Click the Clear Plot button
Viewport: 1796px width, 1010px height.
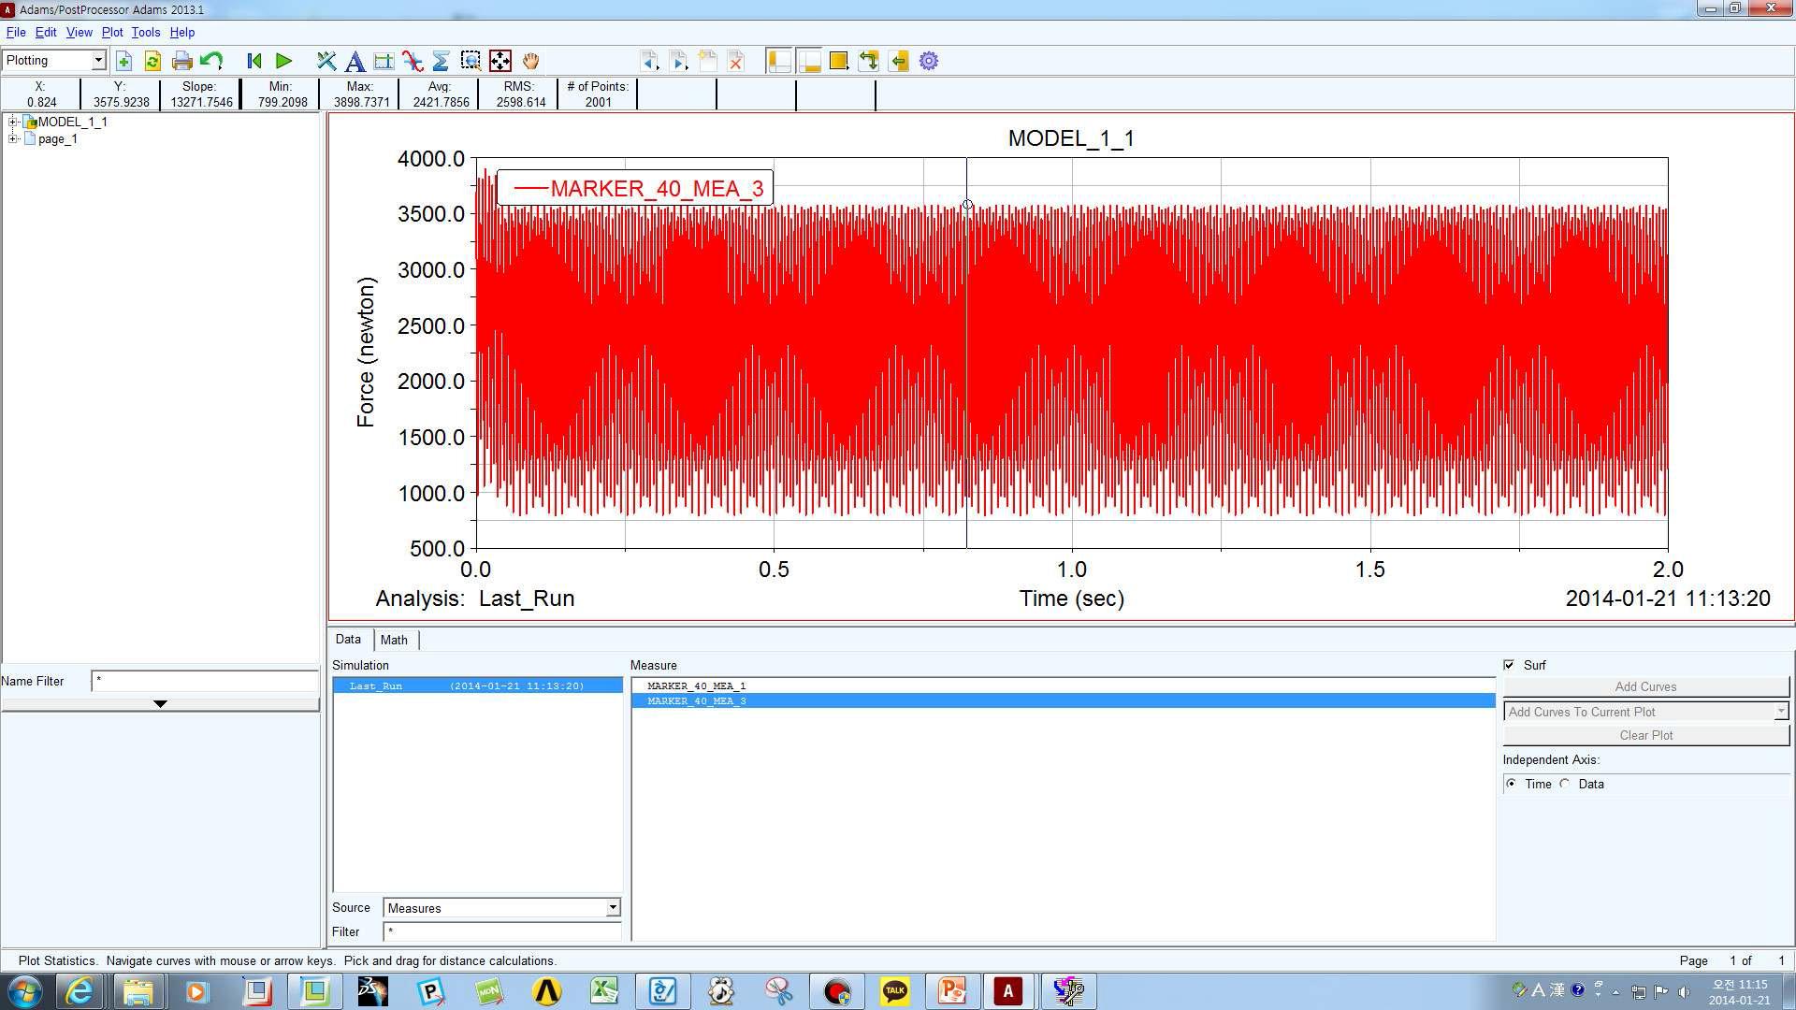click(x=1645, y=735)
